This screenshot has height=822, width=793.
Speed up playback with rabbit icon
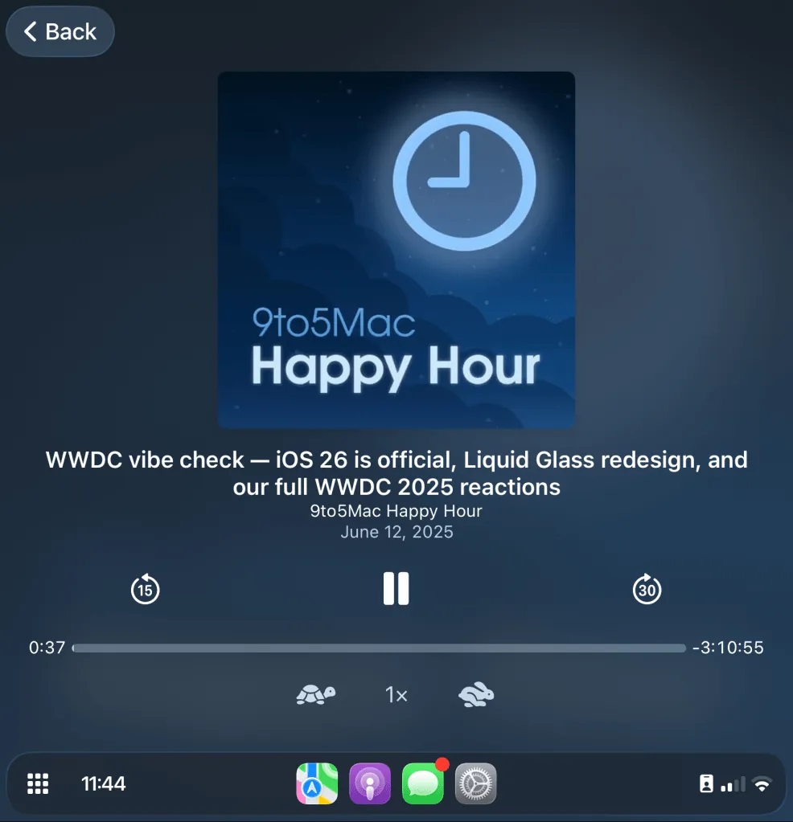pyautogui.click(x=476, y=695)
